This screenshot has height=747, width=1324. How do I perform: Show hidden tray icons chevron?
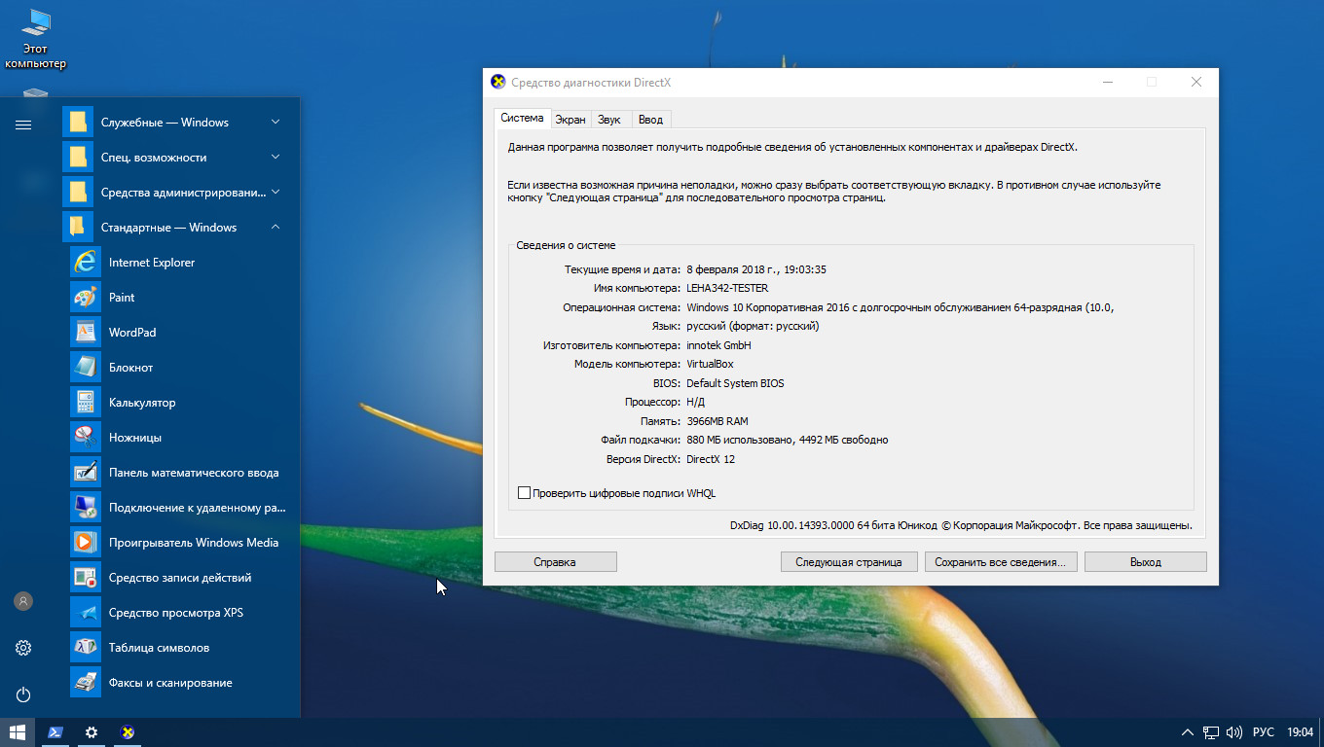[1187, 732]
